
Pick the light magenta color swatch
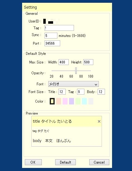[65, 101]
